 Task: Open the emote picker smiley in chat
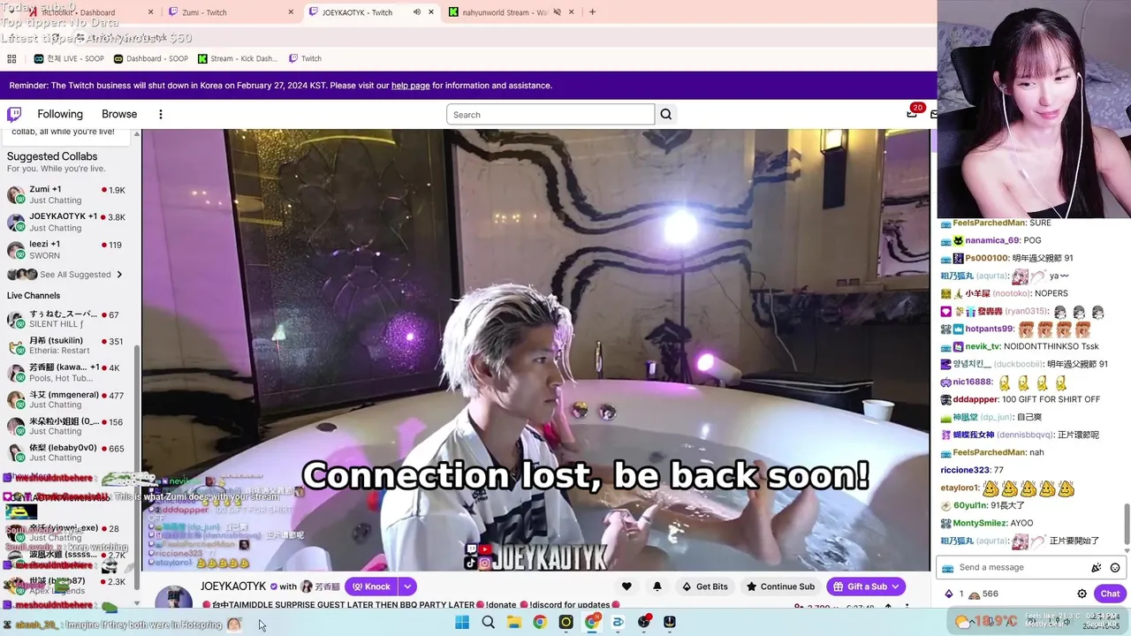coord(1115,567)
